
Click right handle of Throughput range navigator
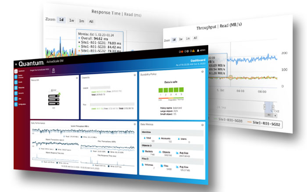click(273, 107)
